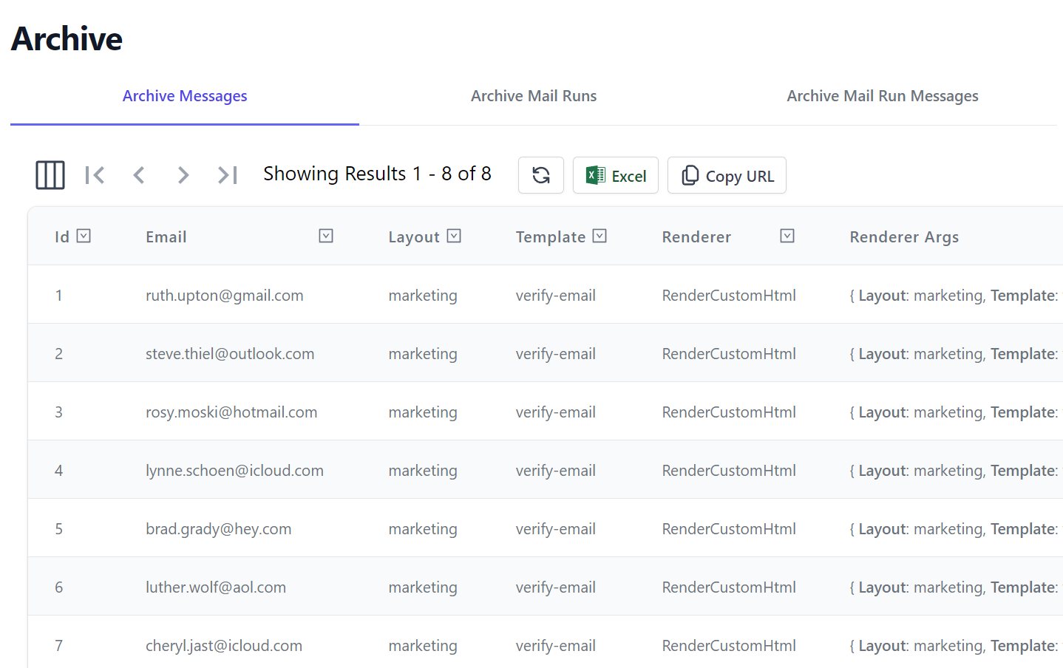Select steve.thiel@outlook.com email cell
The width and height of the screenshot is (1063, 668).
[230, 354]
